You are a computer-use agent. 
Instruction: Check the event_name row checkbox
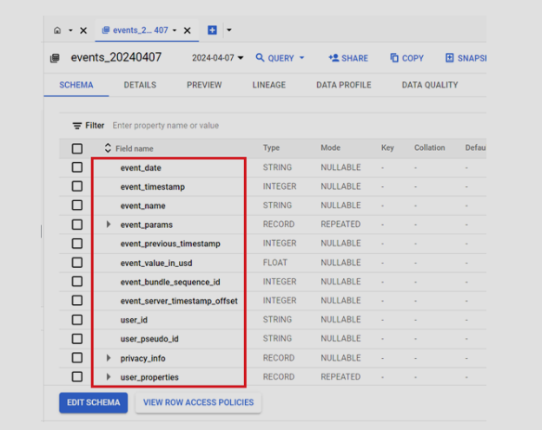(x=77, y=205)
